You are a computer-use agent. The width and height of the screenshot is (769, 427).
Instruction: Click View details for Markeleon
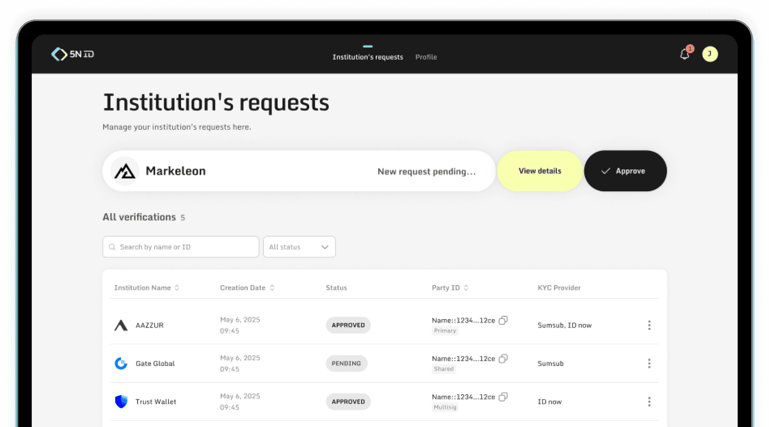[540, 171]
